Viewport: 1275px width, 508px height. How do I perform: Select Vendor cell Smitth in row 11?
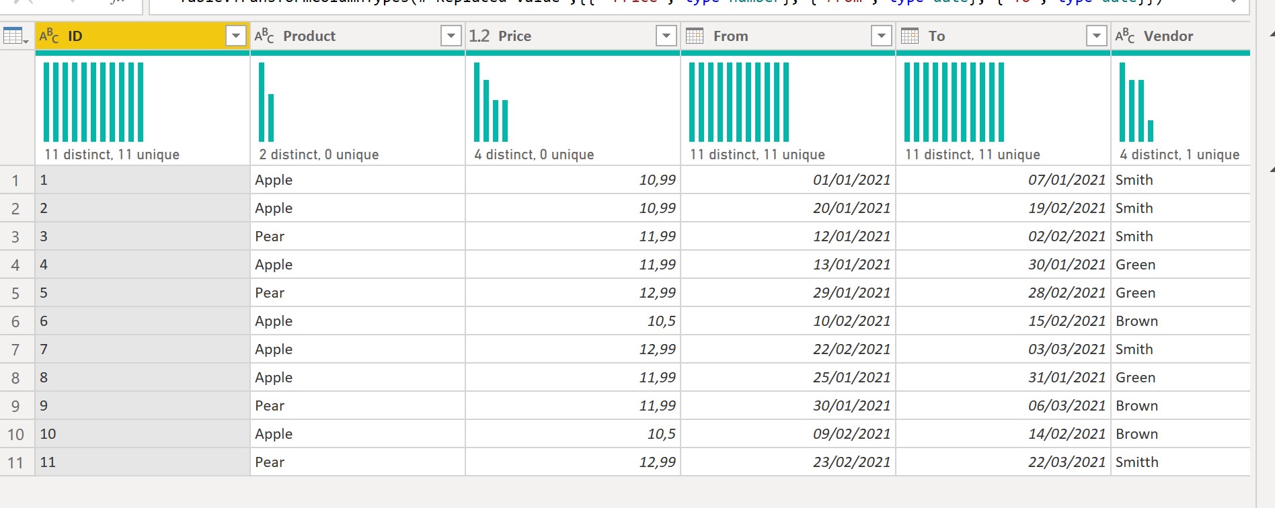(x=1181, y=462)
